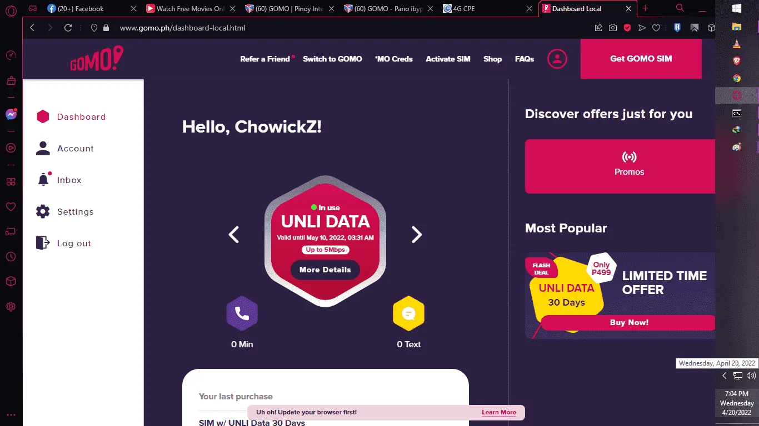
Task: Open a new tab with the plus button
Action: [645, 8]
